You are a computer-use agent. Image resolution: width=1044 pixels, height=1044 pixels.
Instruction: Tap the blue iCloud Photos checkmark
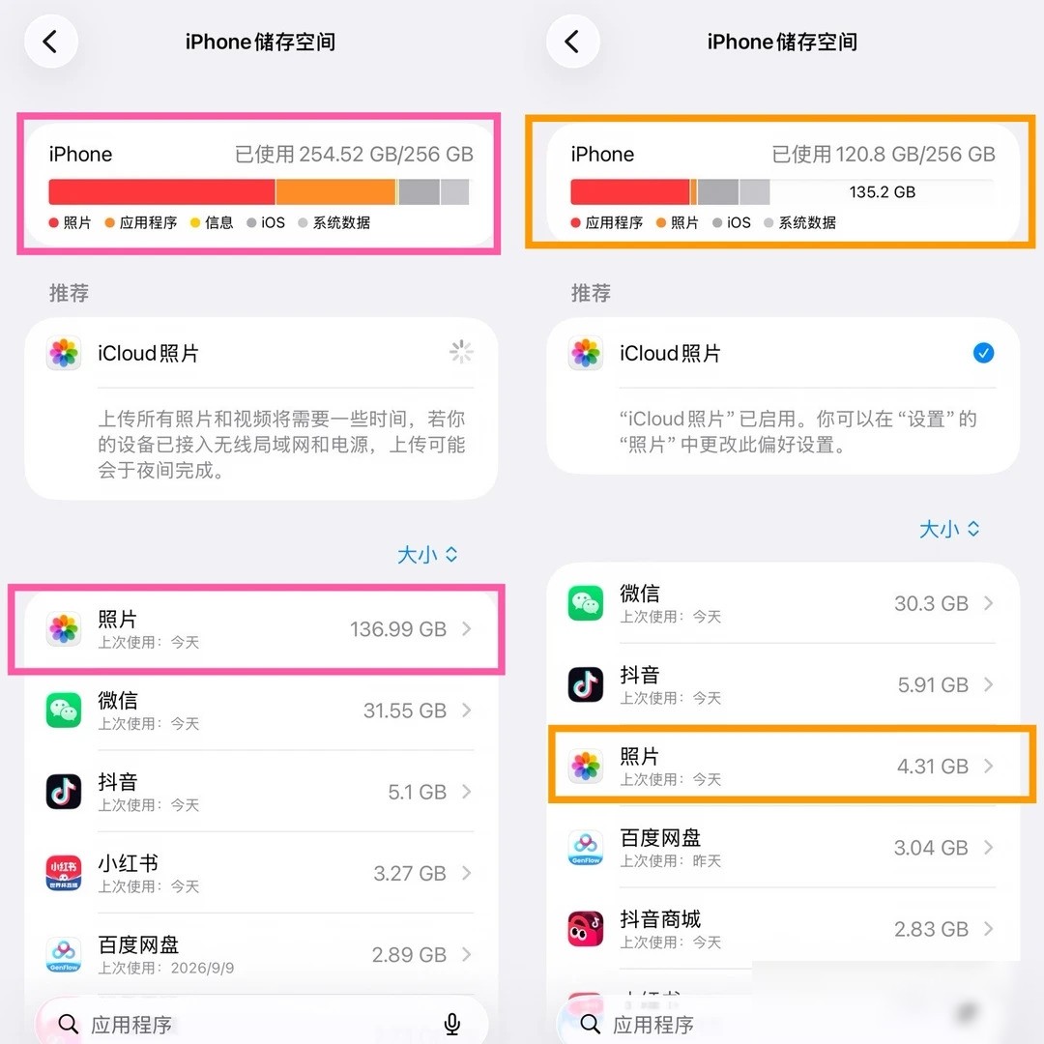click(x=983, y=352)
